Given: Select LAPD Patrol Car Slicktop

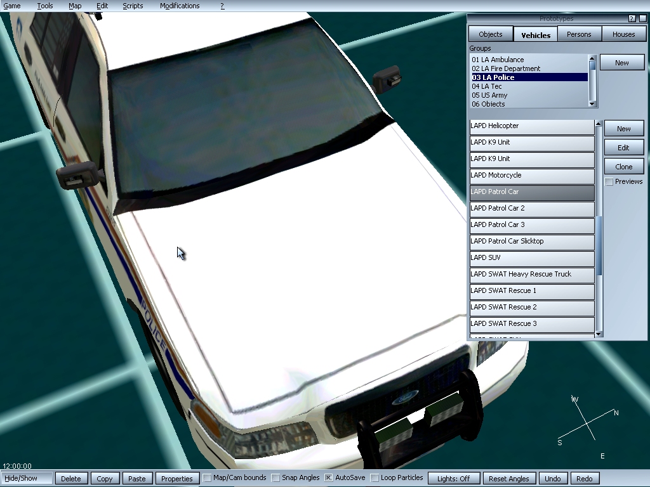Looking at the screenshot, I should pos(532,242).
